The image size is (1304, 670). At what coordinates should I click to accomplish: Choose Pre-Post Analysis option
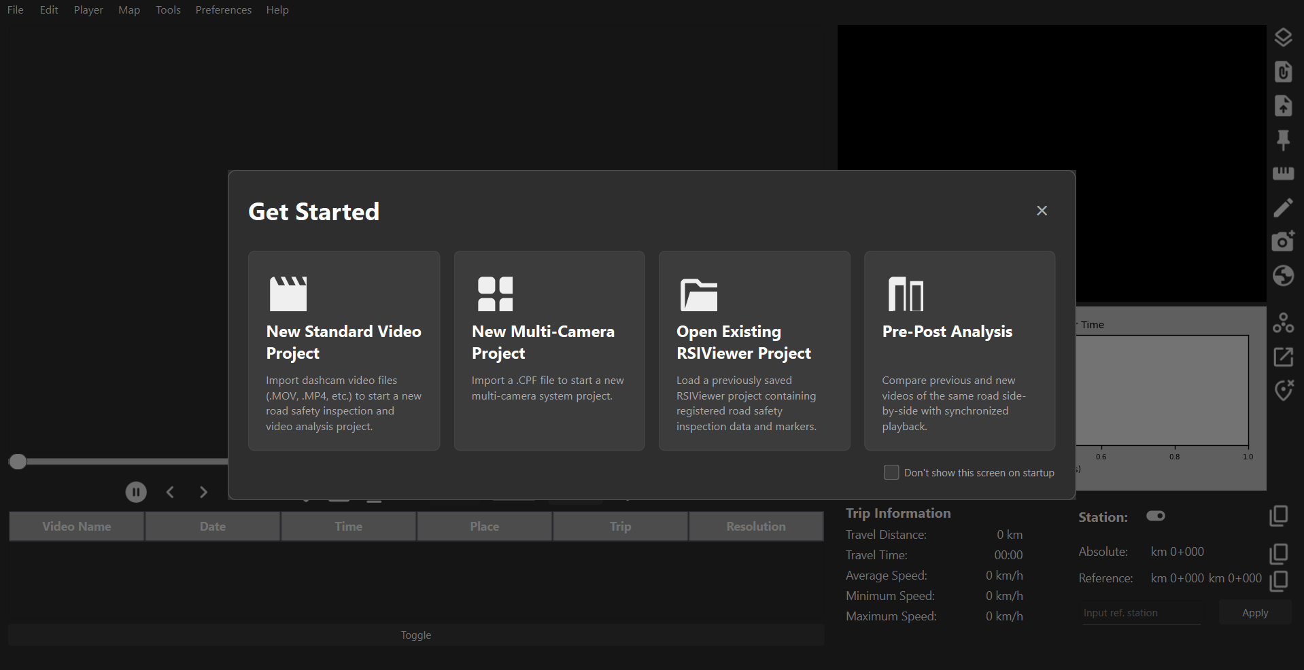(960, 351)
